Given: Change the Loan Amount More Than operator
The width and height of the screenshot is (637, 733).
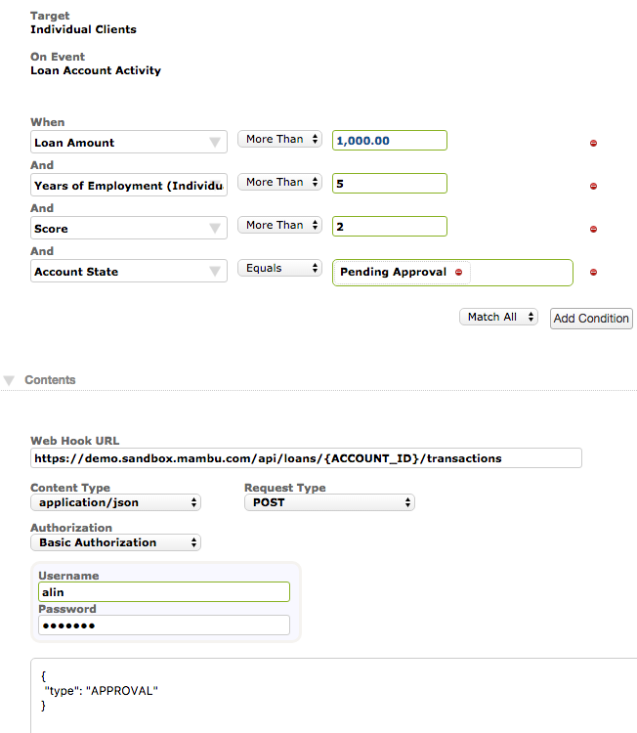Looking at the screenshot, I should (279, 140).
